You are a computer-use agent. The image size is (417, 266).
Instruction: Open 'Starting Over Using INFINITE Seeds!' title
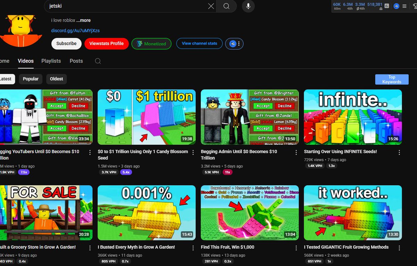click(x=340, y=152)
